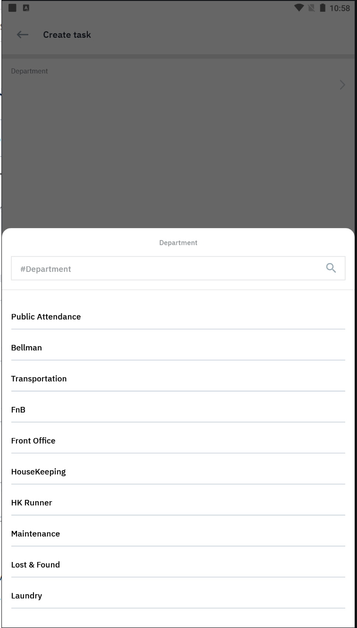Screen dimensions: 357x628
Task: Choose HouseKeeping department
Action: pyautogui.click(x=38, y=472)
